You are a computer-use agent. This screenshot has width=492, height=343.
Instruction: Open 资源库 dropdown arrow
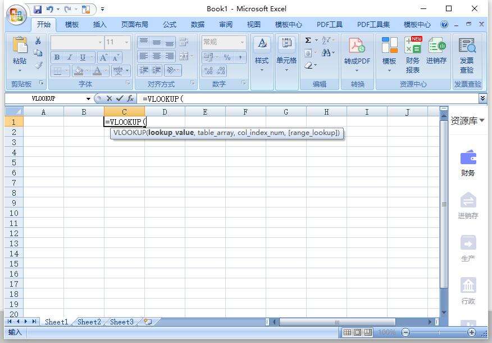[x=482, y=120]
